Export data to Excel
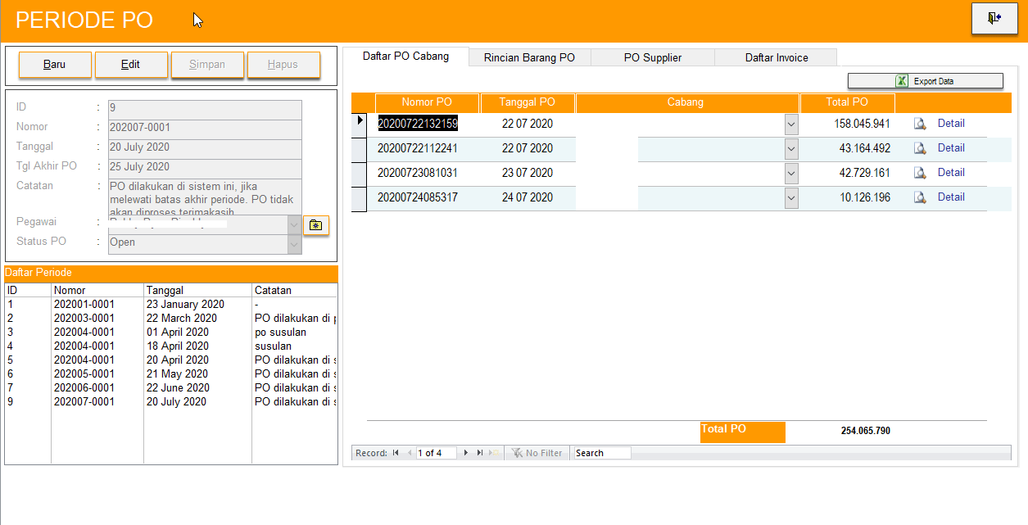The image size is (1028, 525). pyautogui.click(x=925, y=81)
